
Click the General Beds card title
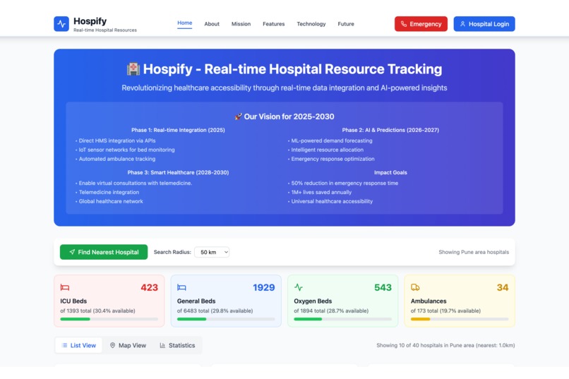click(196, 301)
